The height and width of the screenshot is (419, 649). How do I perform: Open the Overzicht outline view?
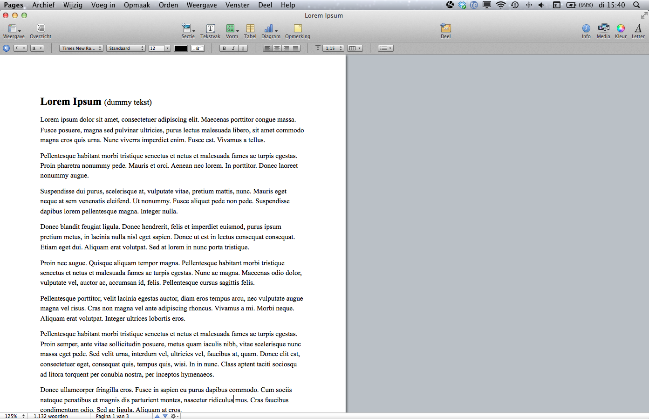(x=41, y=31)
